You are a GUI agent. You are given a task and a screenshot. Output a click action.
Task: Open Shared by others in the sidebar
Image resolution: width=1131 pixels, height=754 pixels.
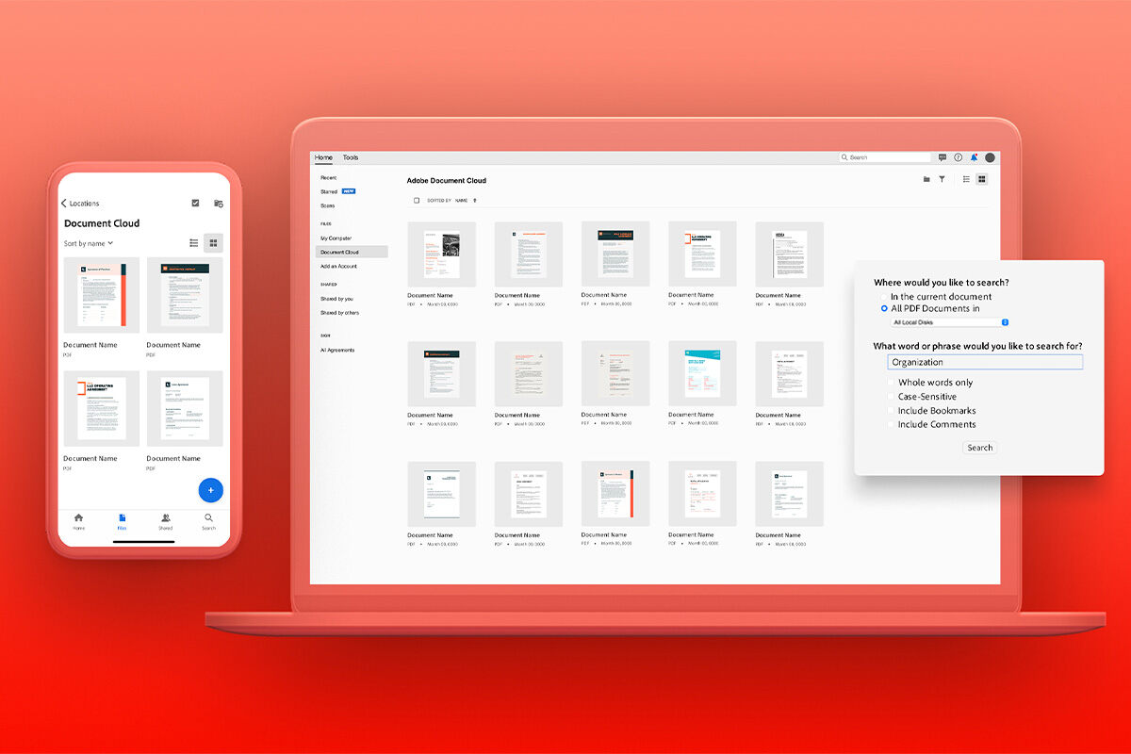[x=339, y=312]
